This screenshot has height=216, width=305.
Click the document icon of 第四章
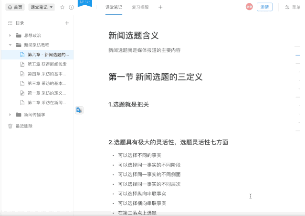(22, 74)
